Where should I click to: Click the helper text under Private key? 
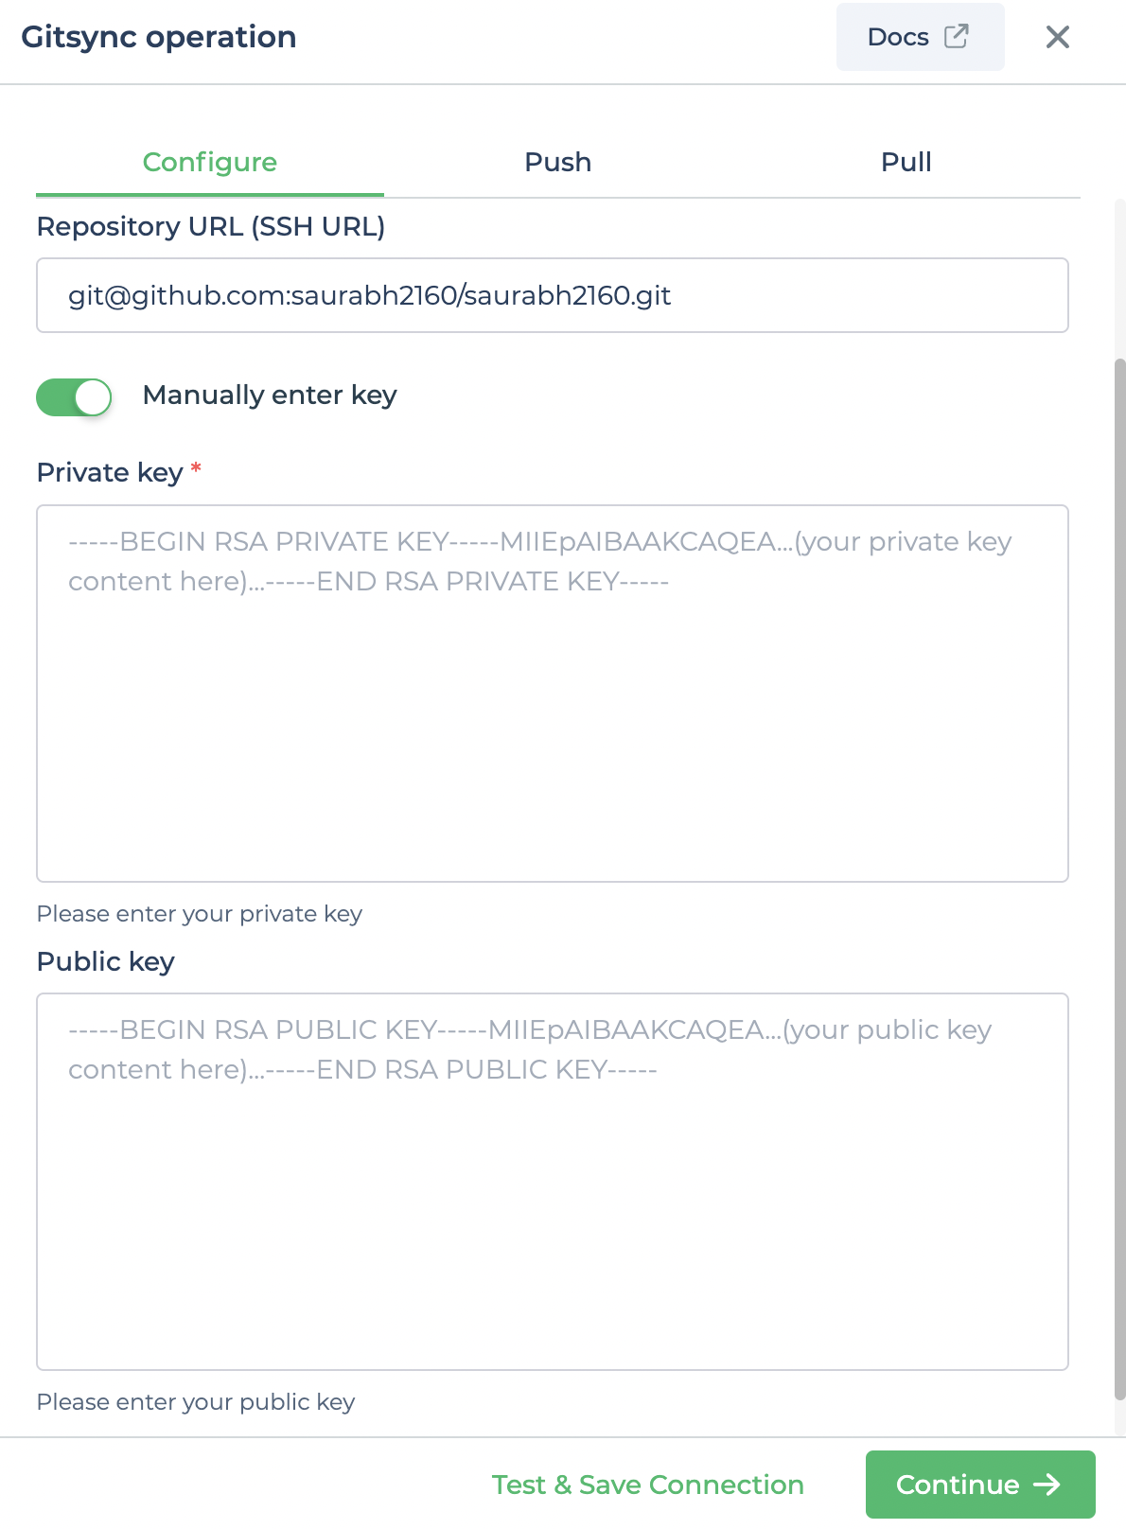point(199,914)
